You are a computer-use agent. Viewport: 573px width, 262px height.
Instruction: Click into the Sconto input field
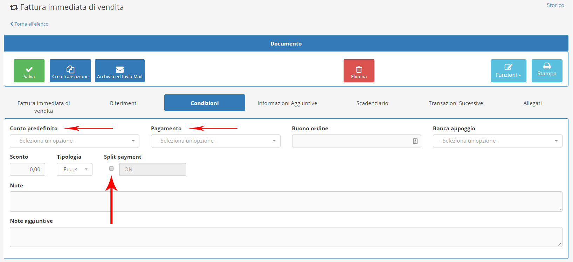(28, 170)
